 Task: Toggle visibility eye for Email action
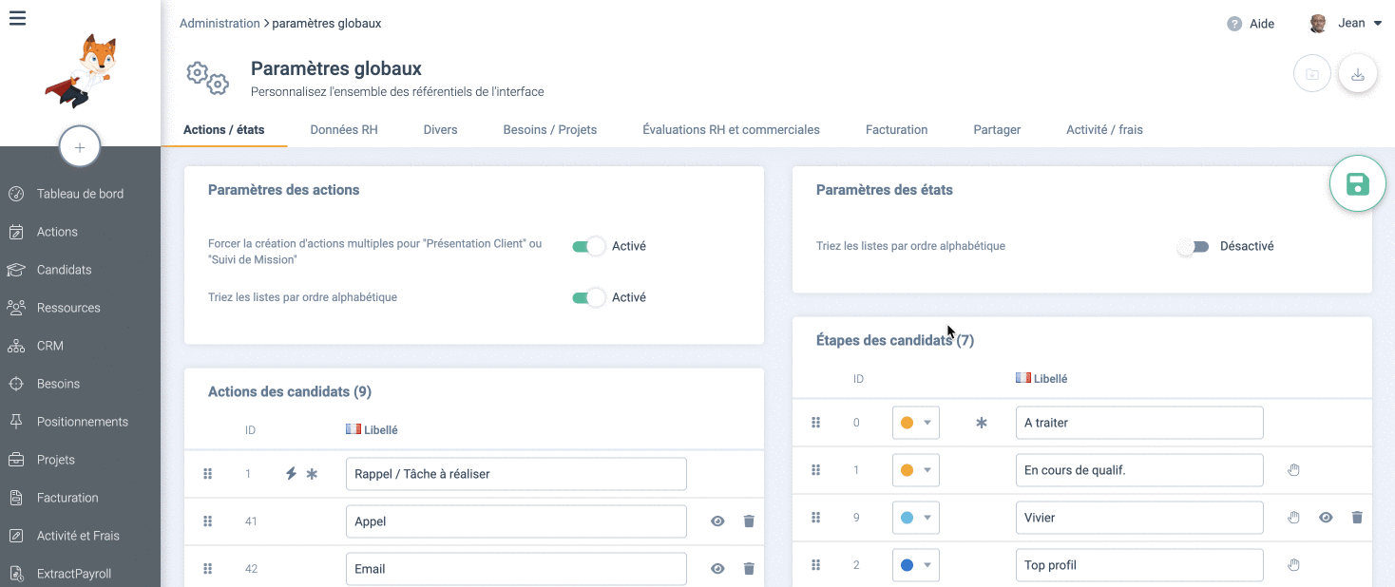717,569
